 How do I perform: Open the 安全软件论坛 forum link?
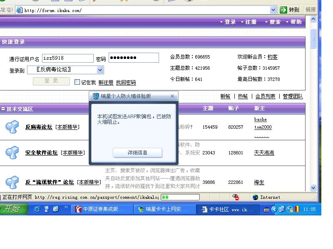point(41,153)
